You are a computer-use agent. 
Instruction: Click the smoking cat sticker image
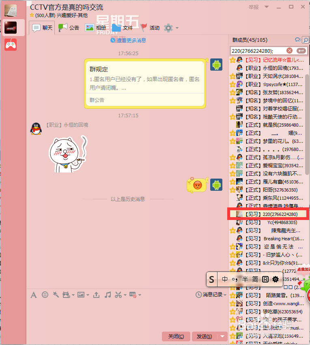point(68,154)
